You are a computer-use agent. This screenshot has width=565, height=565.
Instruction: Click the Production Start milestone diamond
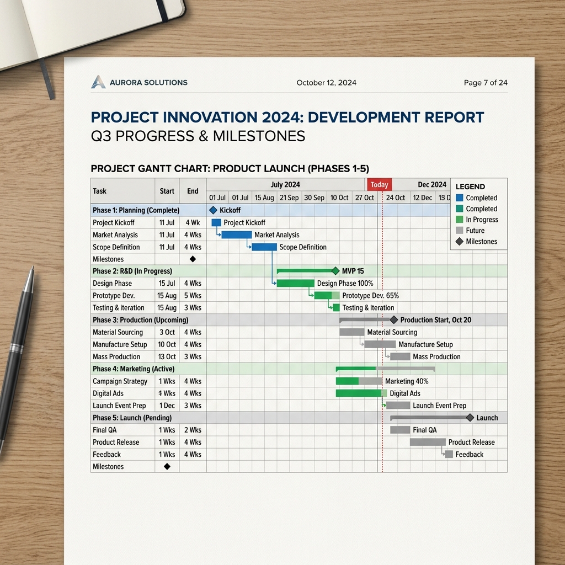click(x=394, y=319)
